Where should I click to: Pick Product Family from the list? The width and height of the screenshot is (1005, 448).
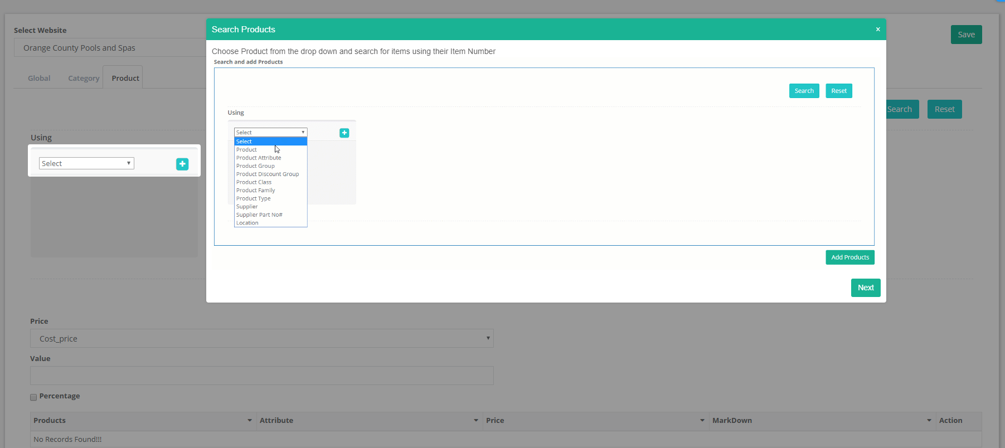click(270, 190)
